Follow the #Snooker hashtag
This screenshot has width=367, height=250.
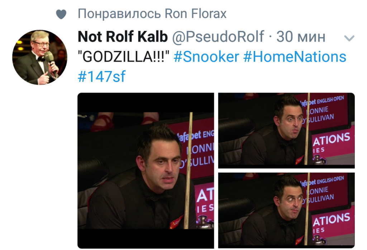click(x=206, y=57)
